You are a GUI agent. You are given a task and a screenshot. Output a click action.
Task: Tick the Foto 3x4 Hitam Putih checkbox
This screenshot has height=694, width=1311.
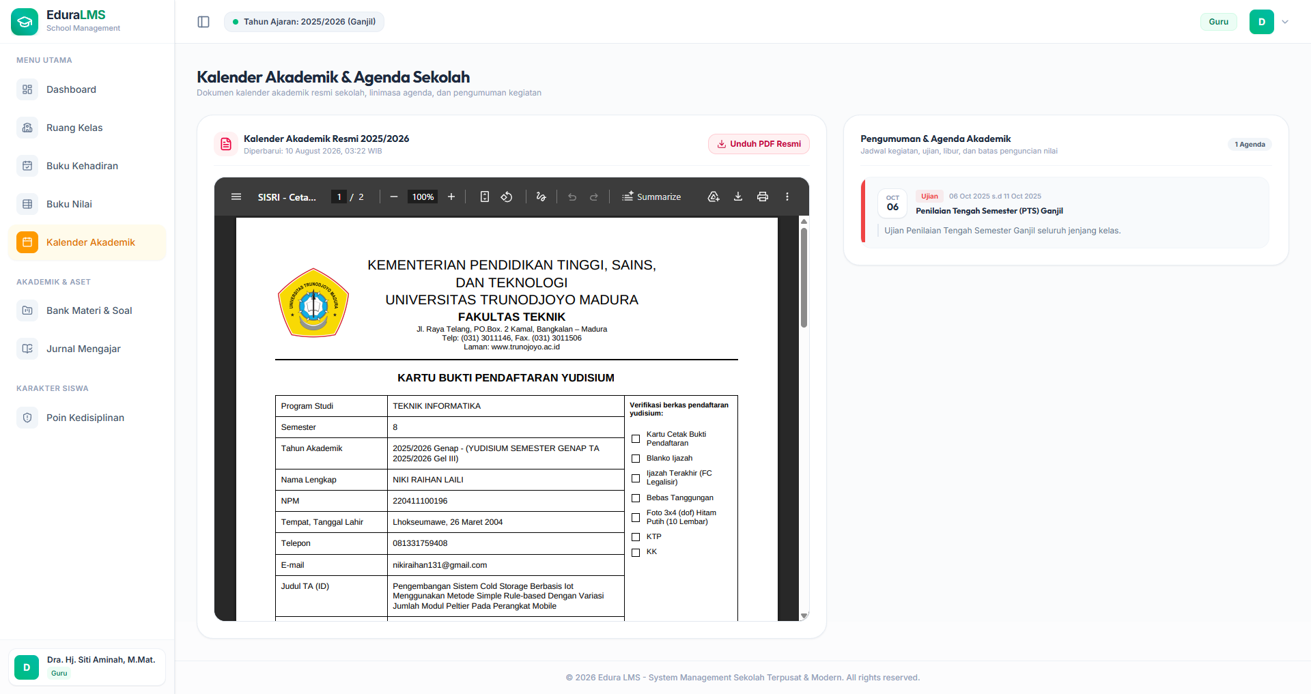[x=636, y=518]
